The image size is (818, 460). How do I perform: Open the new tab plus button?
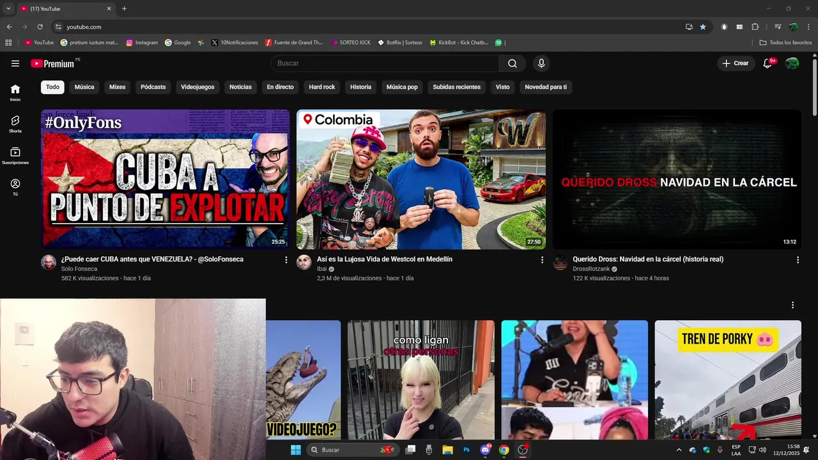click(x=124, y=9)
